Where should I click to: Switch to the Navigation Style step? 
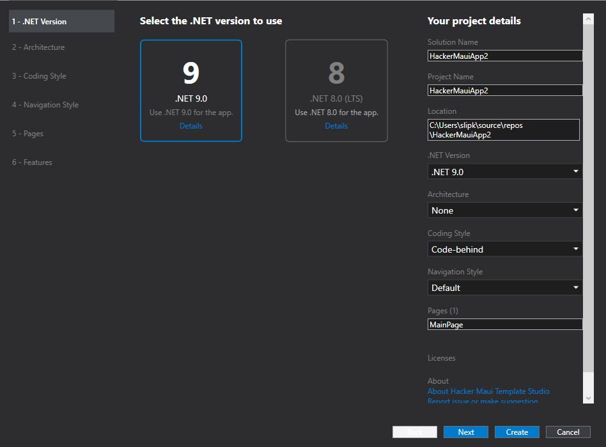tap(45, 105)
